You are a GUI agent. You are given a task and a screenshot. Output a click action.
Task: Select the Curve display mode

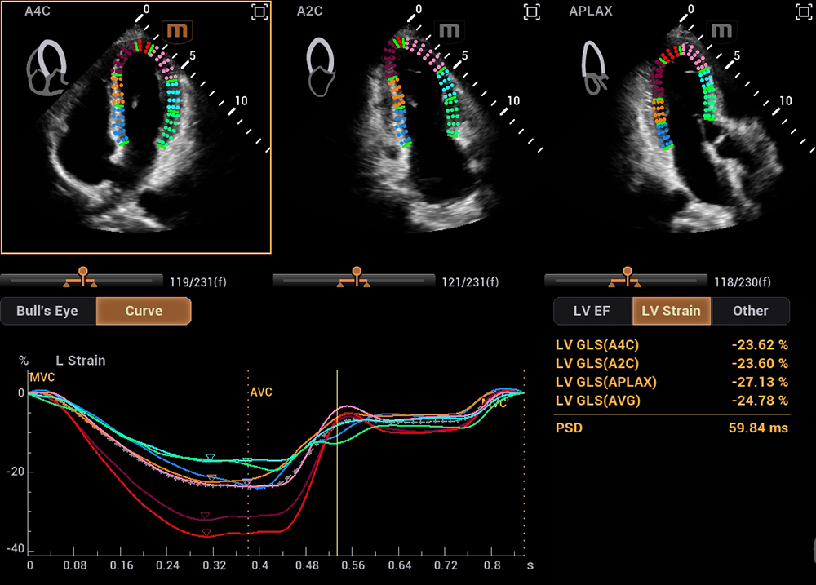tap(144, 311)
